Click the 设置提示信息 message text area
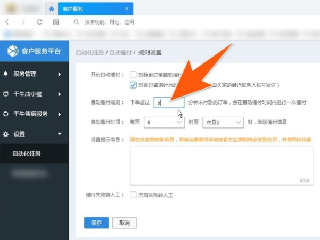320x240 pixels. 221,166
